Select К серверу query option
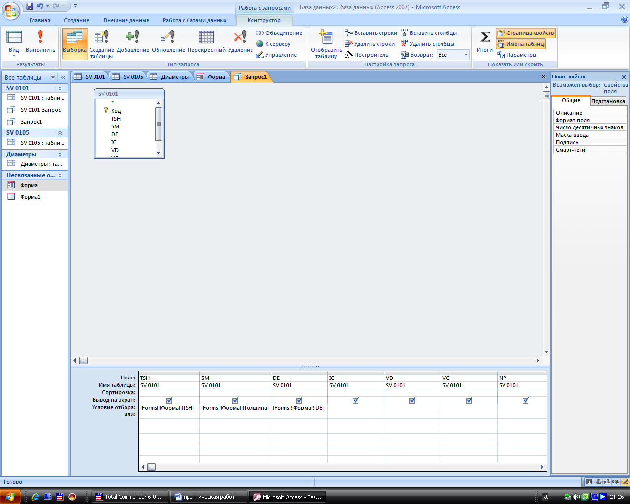Image resolution: width=630 pixels, height=504 pixels. (274, 44)
